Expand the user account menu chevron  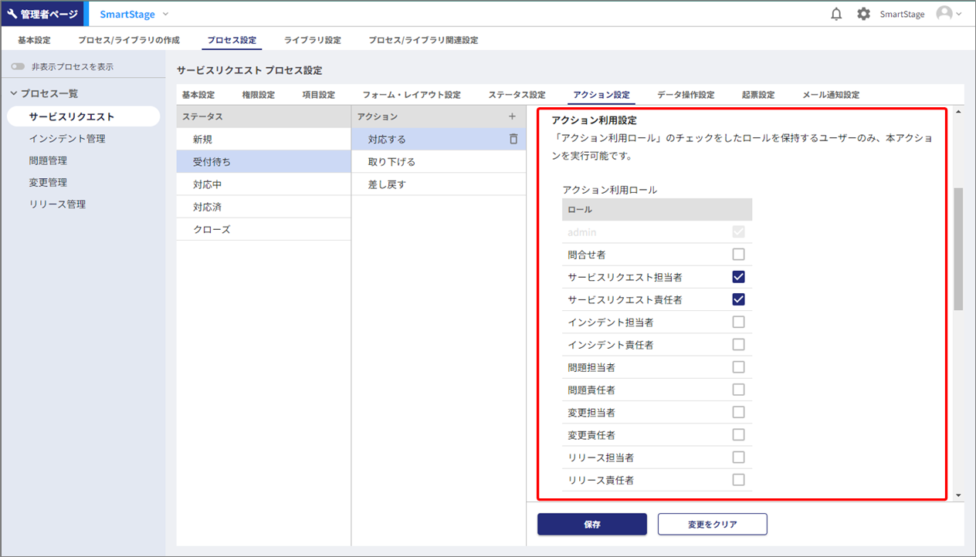click(959, 14)
